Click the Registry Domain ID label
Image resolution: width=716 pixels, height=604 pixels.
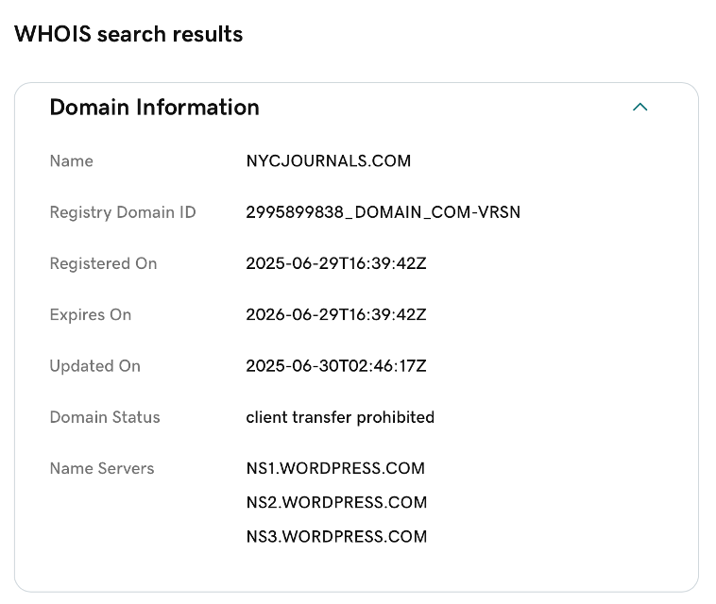tap(123, 212)
